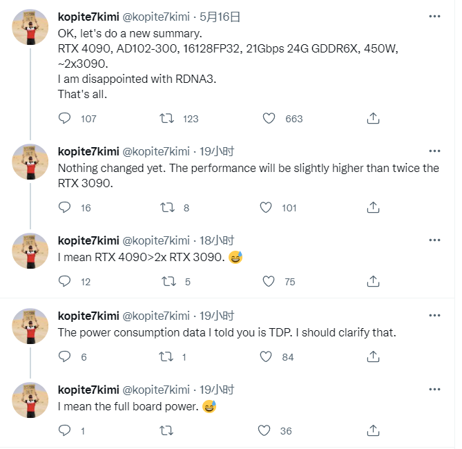Retweet the TDP clarification tweet
Screen dimensions: 462x449
point(166,356)
